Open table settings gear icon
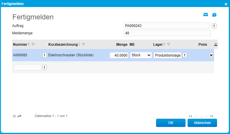The width and height of the screenshot is (230, 134). (x=19, y=116)
